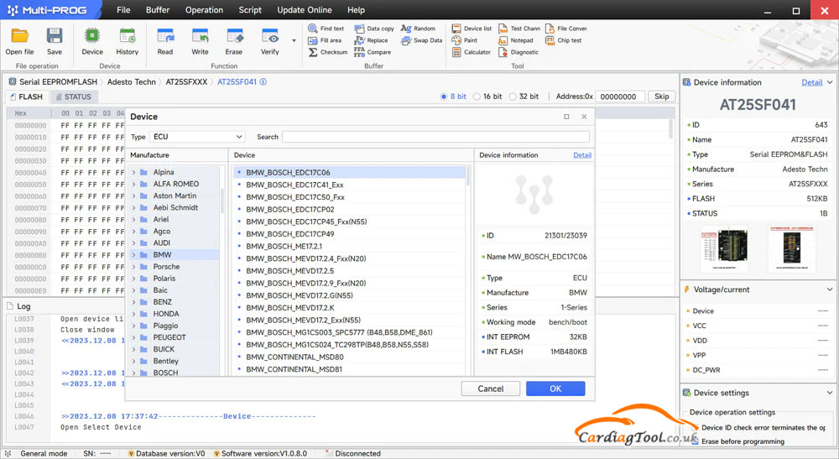
Task: Expand the BMW manufacturer node
Action: tap(133, 254)
